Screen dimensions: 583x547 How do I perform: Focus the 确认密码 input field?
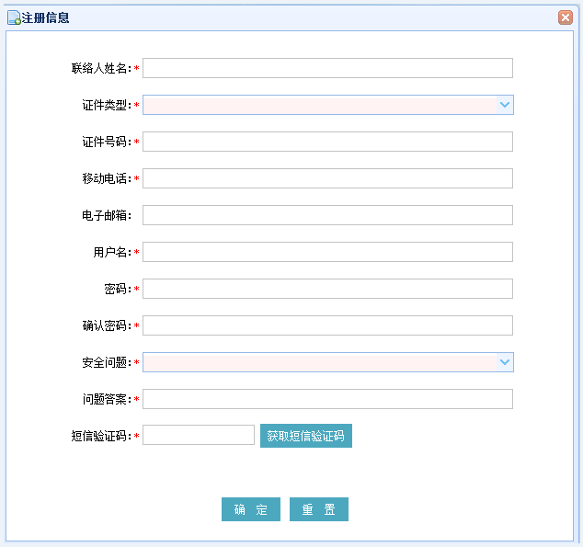(x=327, y=325)
